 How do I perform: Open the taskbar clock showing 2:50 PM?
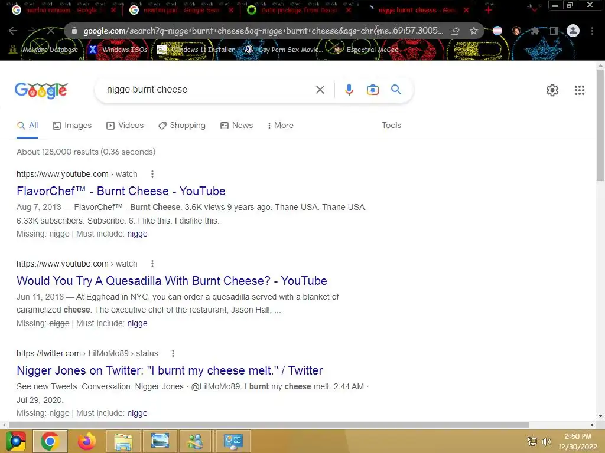pyautogui.click(x=578, y=441)
